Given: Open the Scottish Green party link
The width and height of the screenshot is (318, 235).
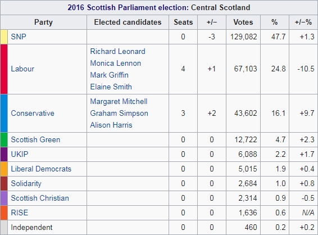Looking at the screenshot, I should tap(35, 139).
